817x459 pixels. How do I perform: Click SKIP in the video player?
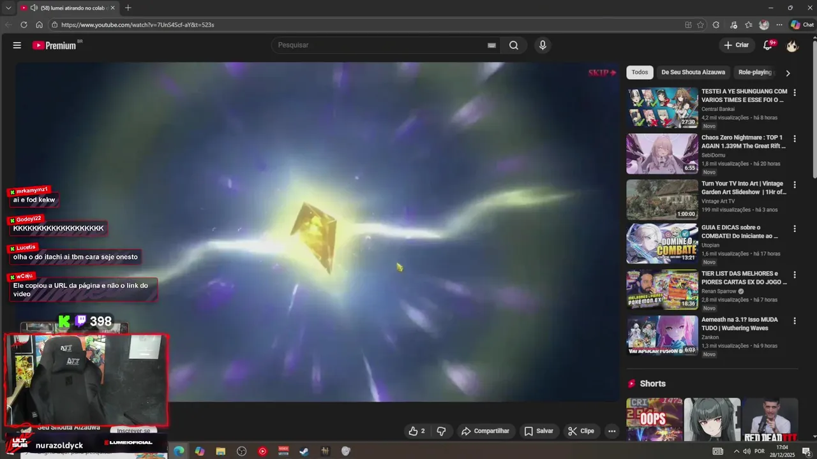(602, 73)
